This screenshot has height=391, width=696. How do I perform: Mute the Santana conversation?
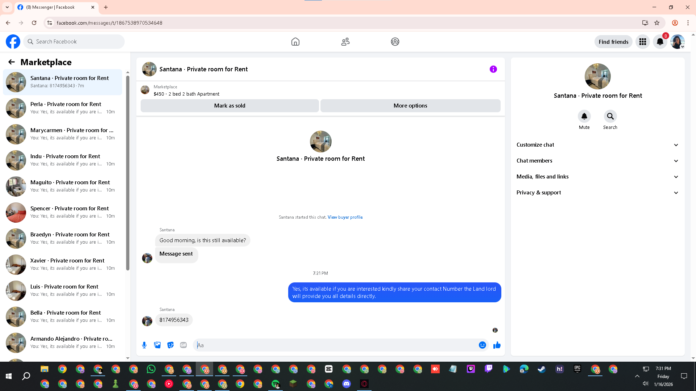(x=584, y=117)
